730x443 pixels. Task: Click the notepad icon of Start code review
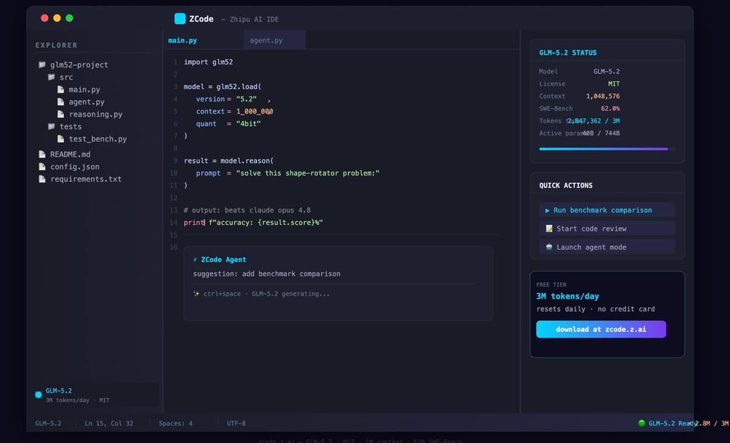click(x=549, y=228)
